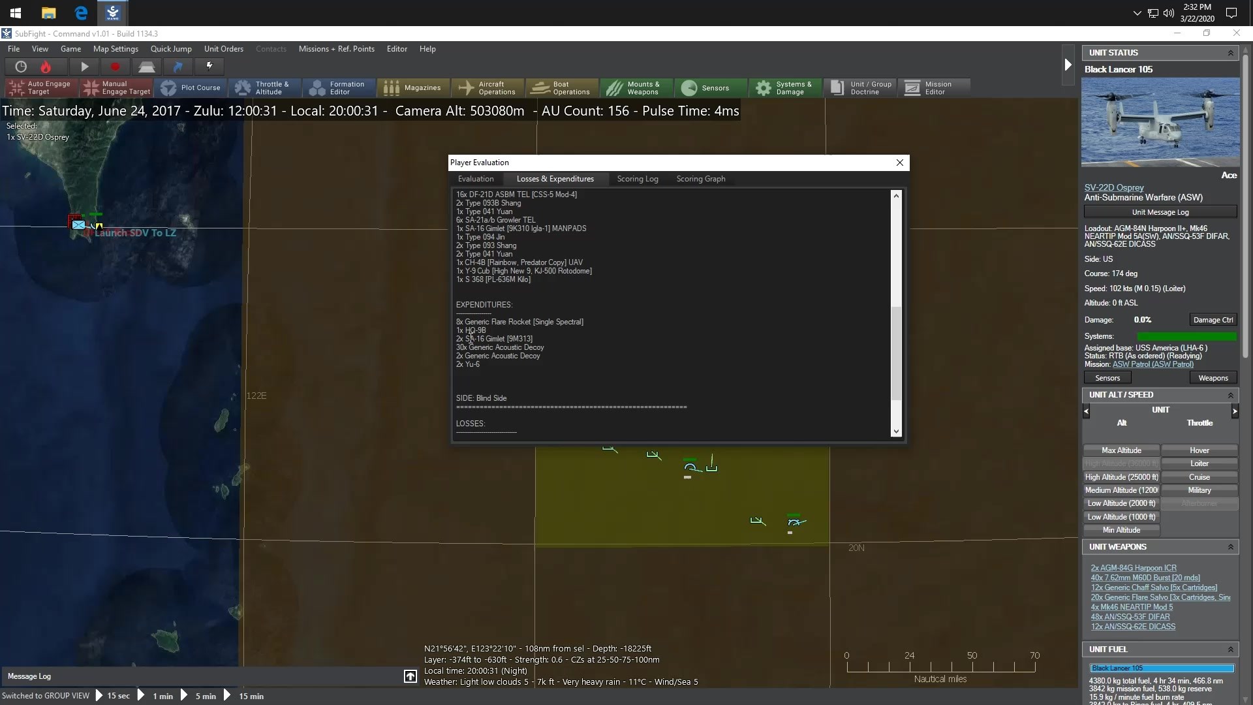
Task: Collapse the UNIT FUEL panel
Action: (x=1231, y=650)
